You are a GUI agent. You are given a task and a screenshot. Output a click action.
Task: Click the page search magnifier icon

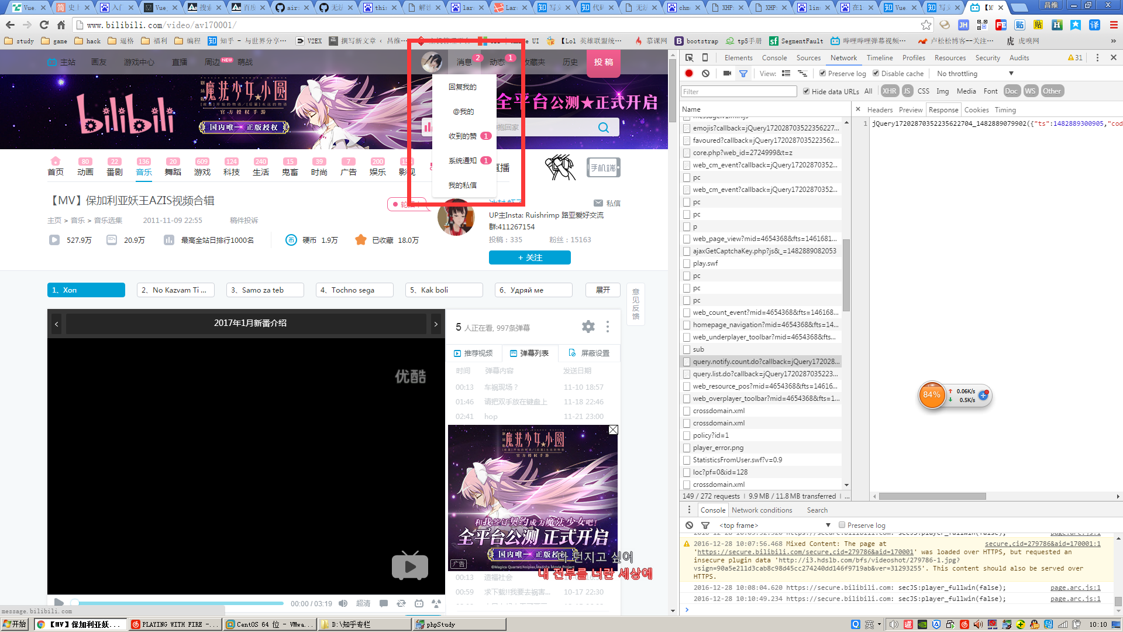pos(604,128)
